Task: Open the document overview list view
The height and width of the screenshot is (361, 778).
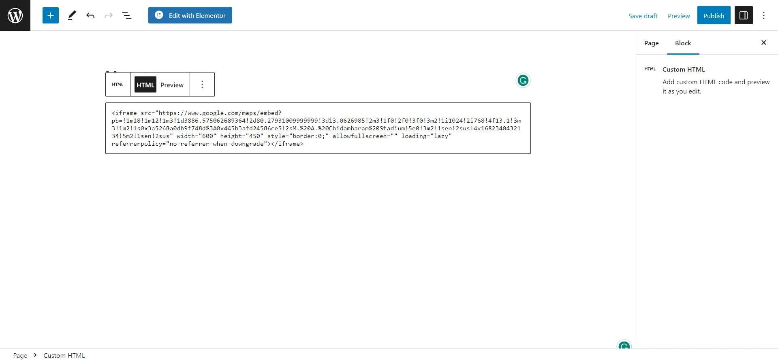Action: (x=127, y=15)
